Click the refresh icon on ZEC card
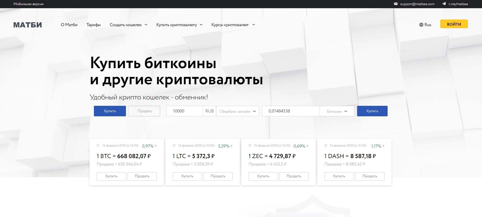Screen dimensions: 482x217 [x=250, y=146]
